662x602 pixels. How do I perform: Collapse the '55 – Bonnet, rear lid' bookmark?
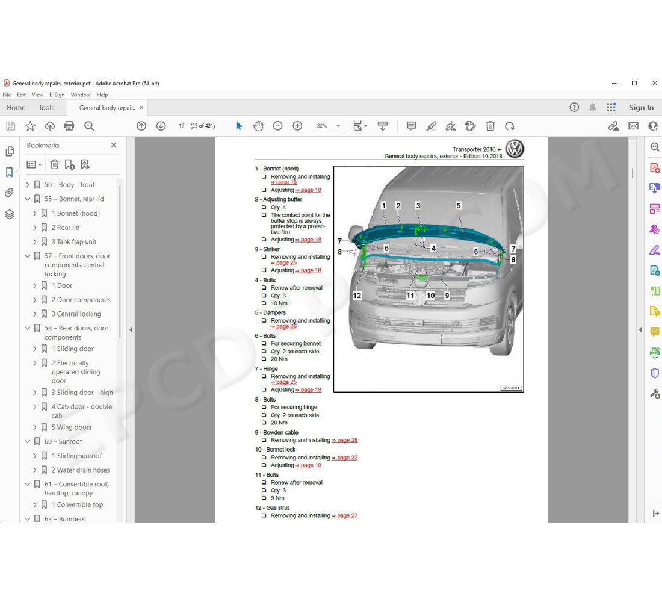28,199
